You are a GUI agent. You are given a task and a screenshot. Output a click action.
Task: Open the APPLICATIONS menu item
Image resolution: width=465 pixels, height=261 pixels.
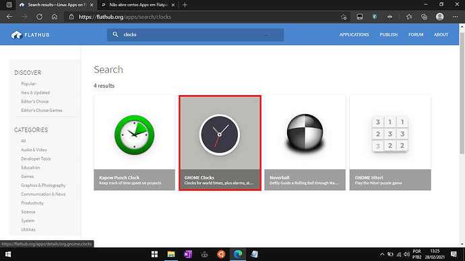point(354,35)
